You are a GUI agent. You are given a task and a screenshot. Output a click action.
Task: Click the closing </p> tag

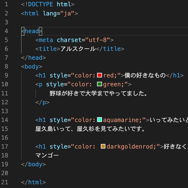[x=42, y=102]
